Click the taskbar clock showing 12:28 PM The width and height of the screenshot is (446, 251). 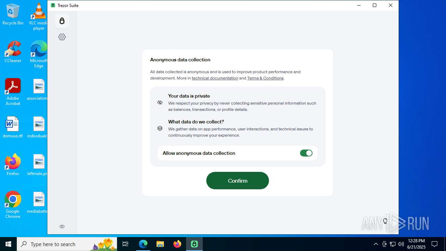416,244
